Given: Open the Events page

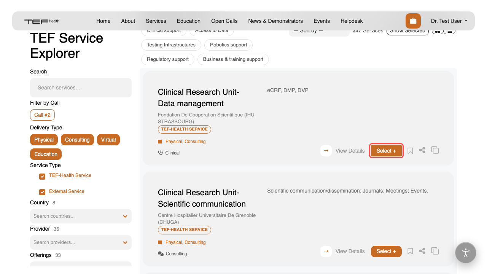Looking at the screenshot, I should (322, 21).
